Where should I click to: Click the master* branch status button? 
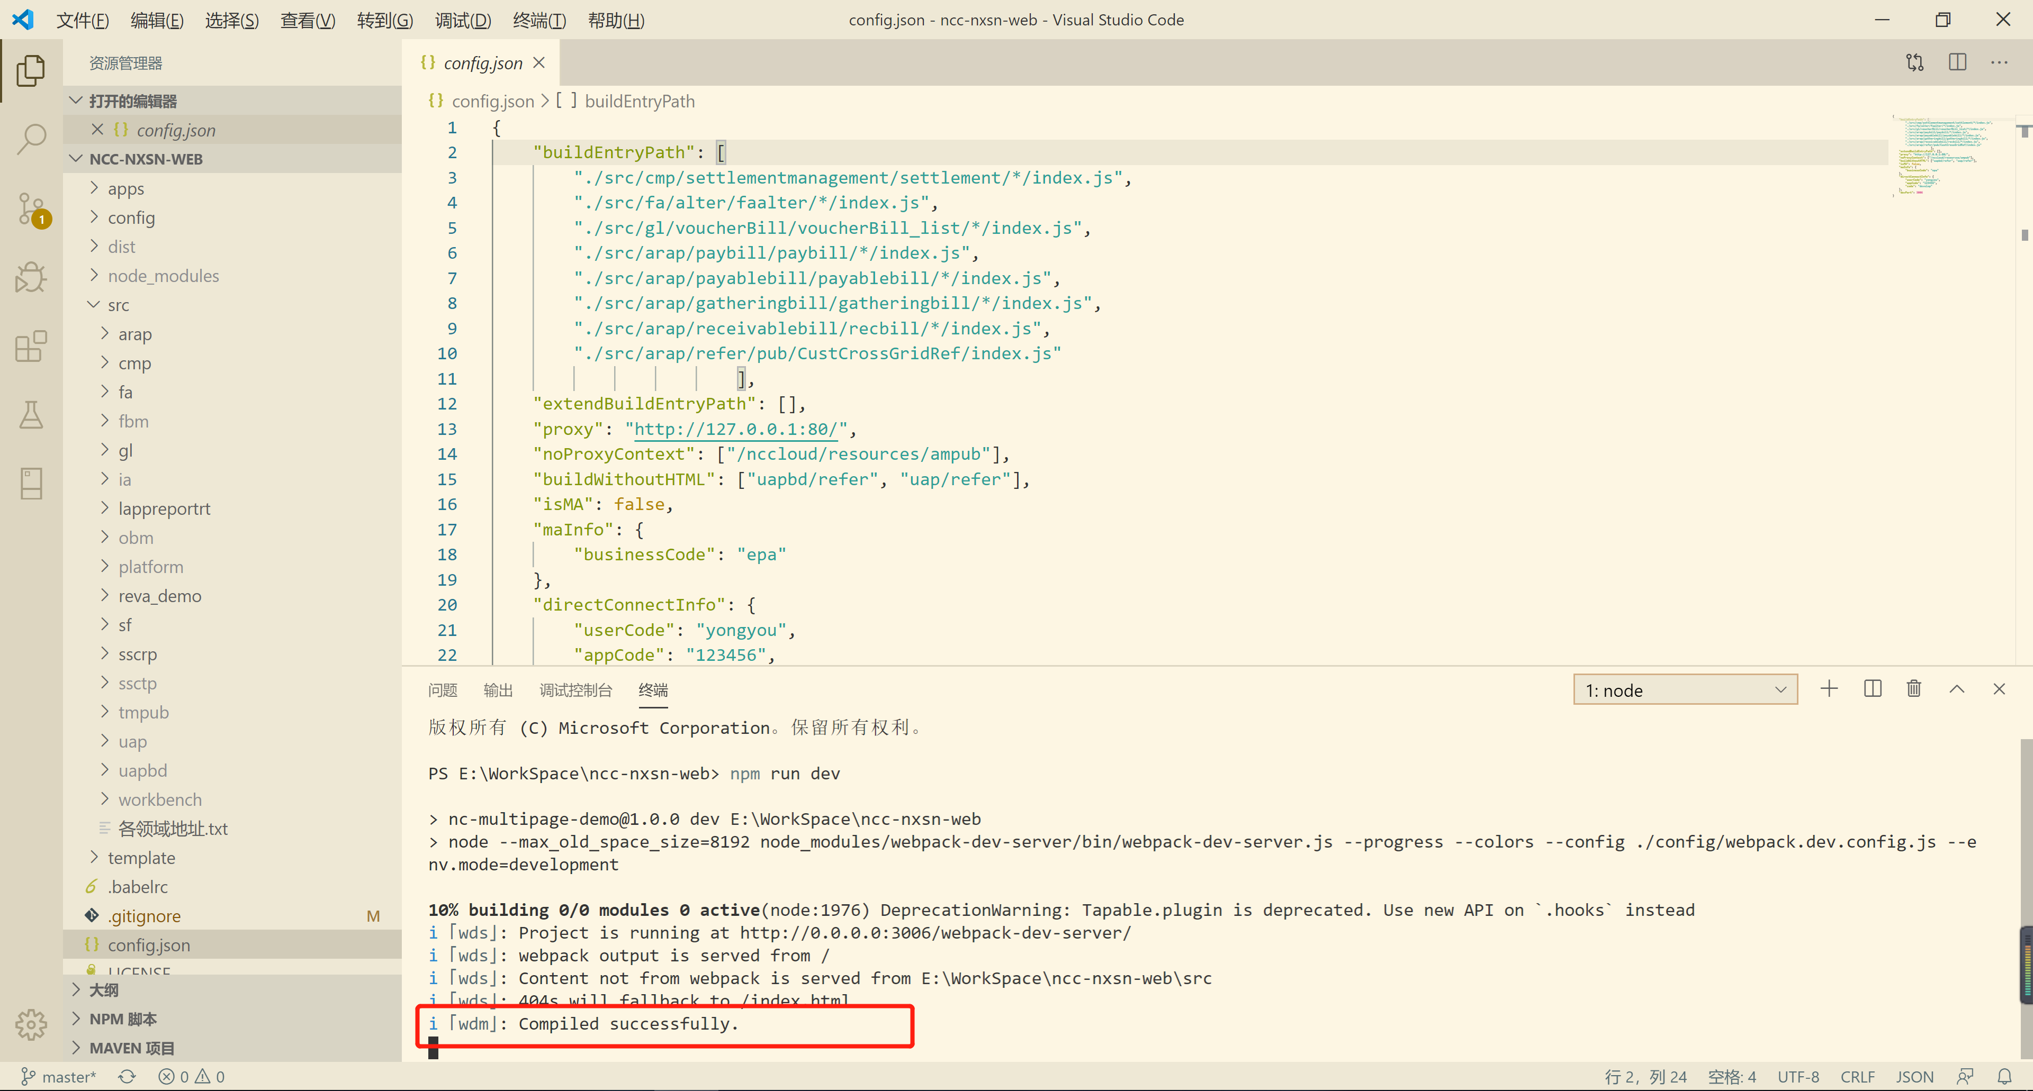point(59,1077)
